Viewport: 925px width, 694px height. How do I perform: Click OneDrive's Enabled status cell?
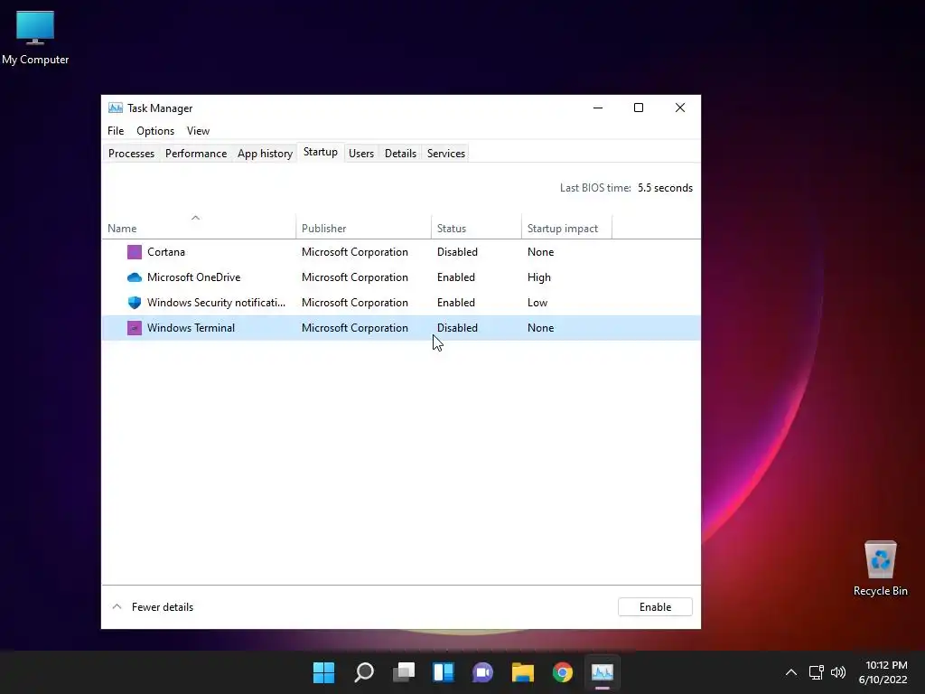(456, 277)
